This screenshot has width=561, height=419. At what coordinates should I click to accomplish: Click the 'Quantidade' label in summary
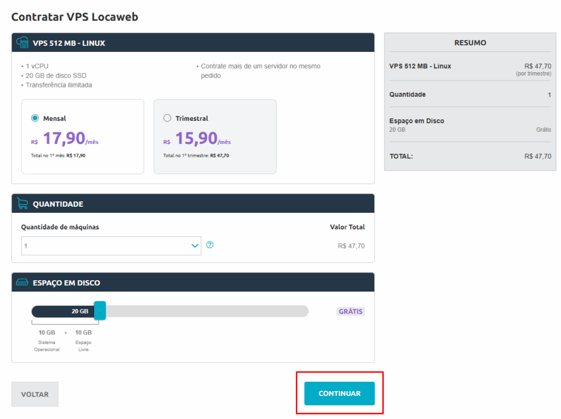407,94
